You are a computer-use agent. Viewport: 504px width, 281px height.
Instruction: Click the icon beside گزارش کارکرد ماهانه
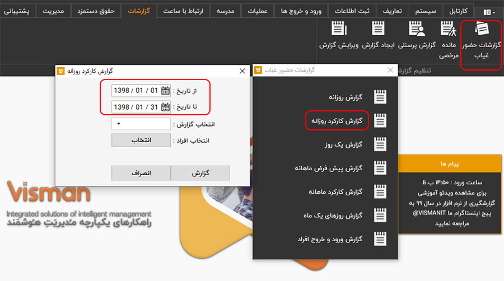click(380, 192)
